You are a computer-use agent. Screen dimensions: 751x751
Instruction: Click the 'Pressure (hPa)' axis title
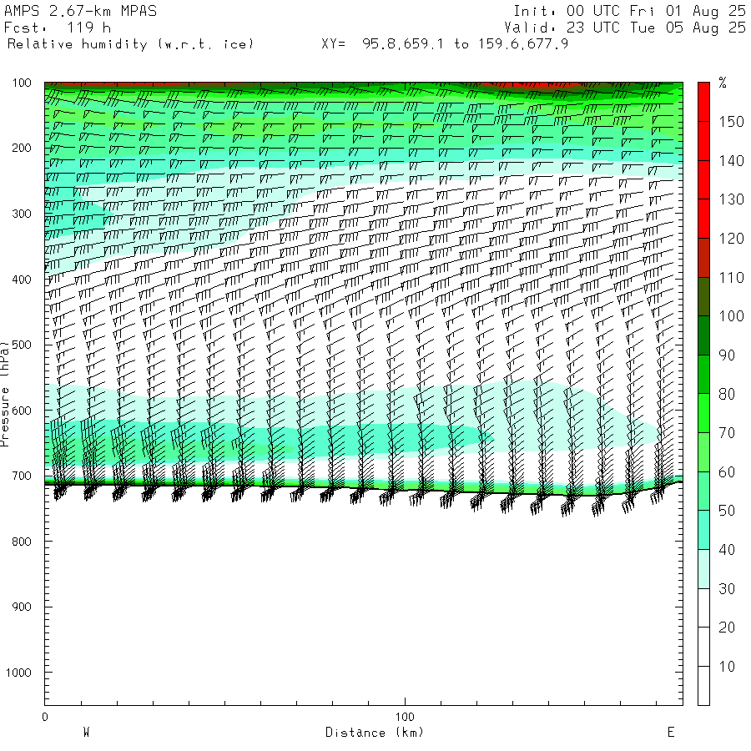[x=4, y=394]
